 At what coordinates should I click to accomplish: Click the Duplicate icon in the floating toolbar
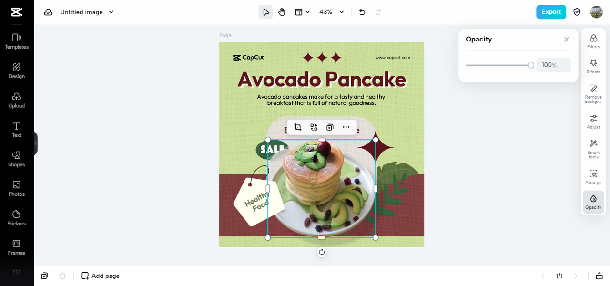(330, 127)
